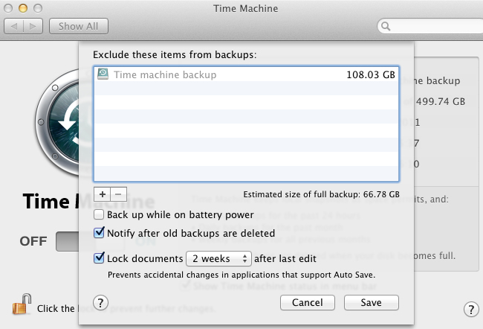This screenshot has height=329, width=483.
Task: Click the 108.03 GB size value
Action: pyautogui.click(x=371, y=74)
